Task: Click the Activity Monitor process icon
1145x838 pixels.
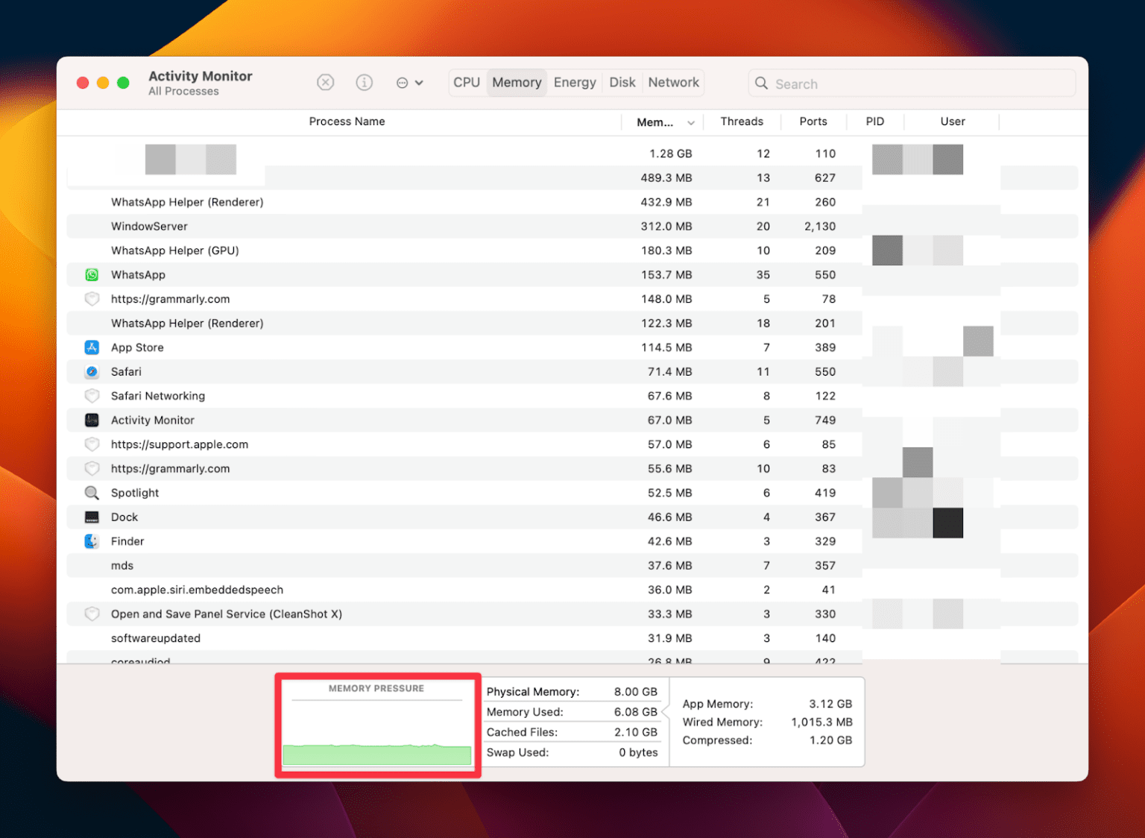Action: (92, 420)
